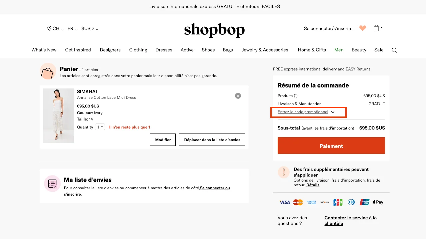Click the JCB payment icon

point(338,202)
